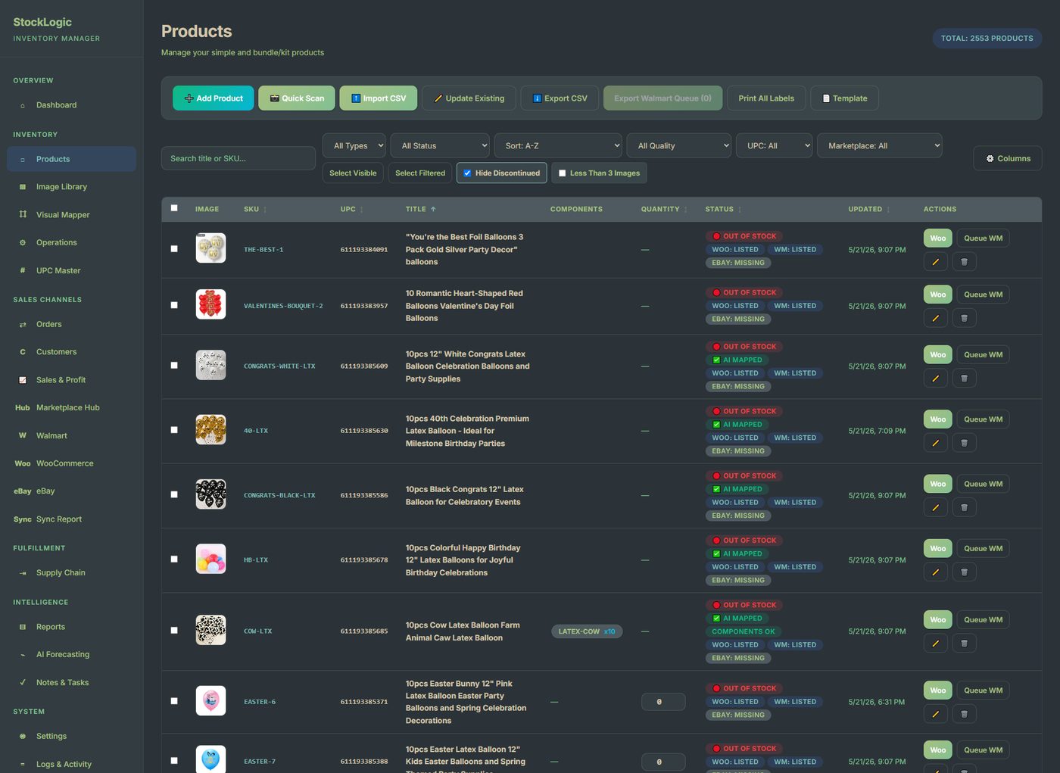This screenshot has height=773, width=1060.
Task: Click the STATUS column sort icon
Action: [740, 210]
